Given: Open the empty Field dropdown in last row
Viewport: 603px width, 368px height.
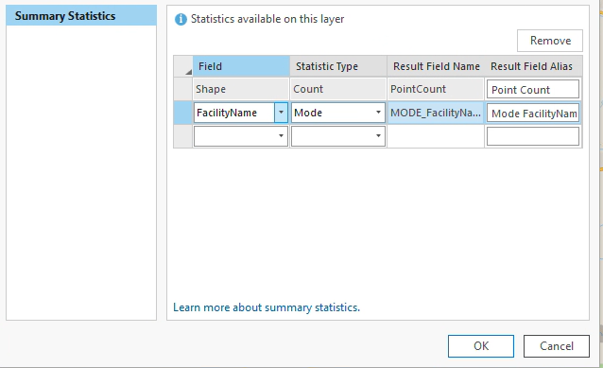Looking at the screenshot, I should coord(281,136).
